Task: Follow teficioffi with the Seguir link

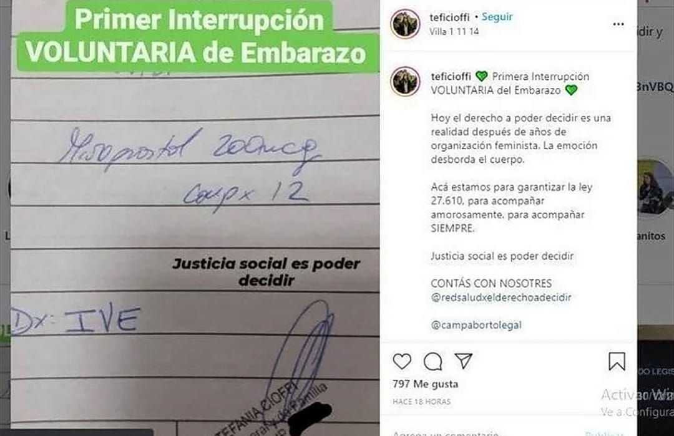Action: [497, 17]
